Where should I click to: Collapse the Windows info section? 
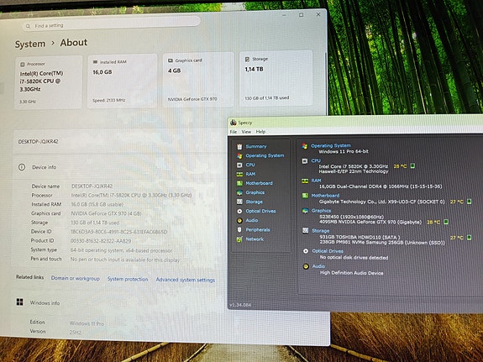click(x=117, y=303)
